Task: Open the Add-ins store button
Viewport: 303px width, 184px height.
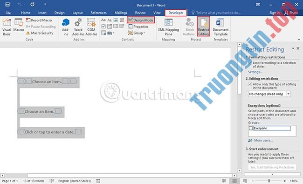Action: pos(66,27)
